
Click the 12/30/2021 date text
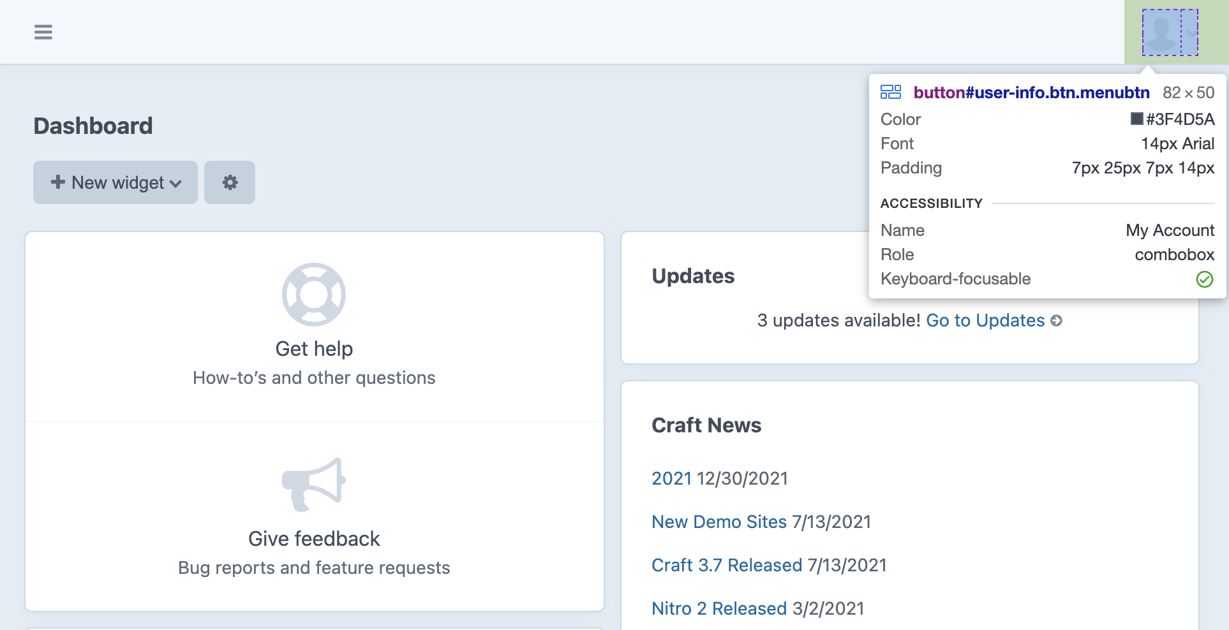point(742,478)
